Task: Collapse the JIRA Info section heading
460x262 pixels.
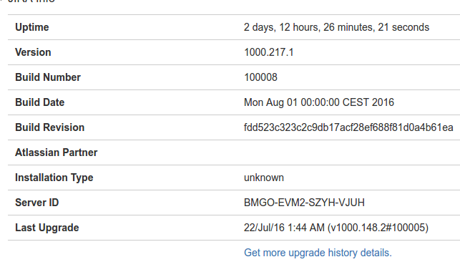Action: (x=31, y=1)
